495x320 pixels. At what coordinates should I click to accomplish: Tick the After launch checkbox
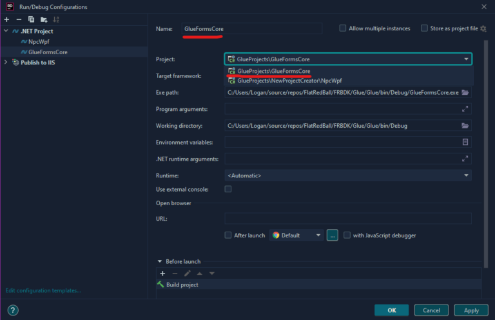coord(228,235)
